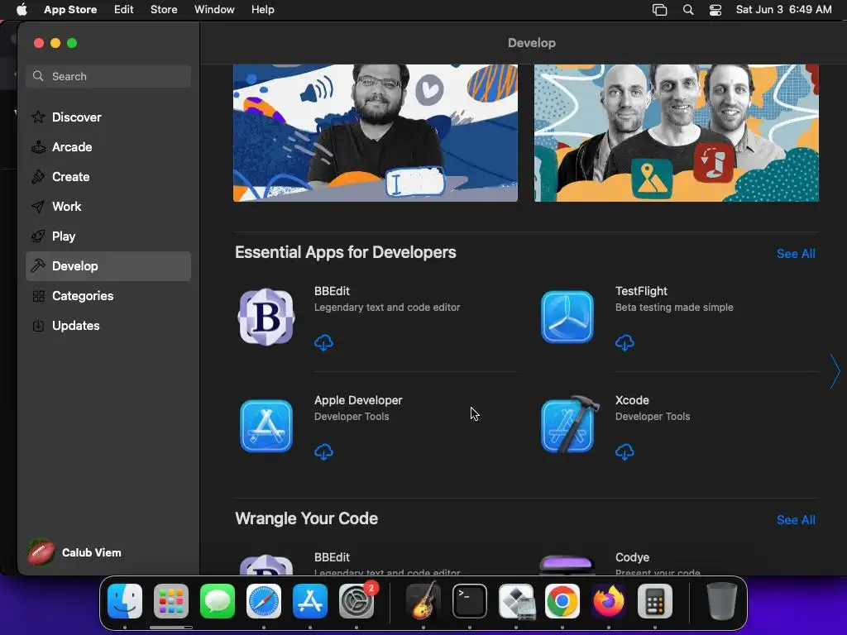Click the Create paintbrush icon in sidebar
Viewport: 847px width, 635px height.
coord(38,177)
